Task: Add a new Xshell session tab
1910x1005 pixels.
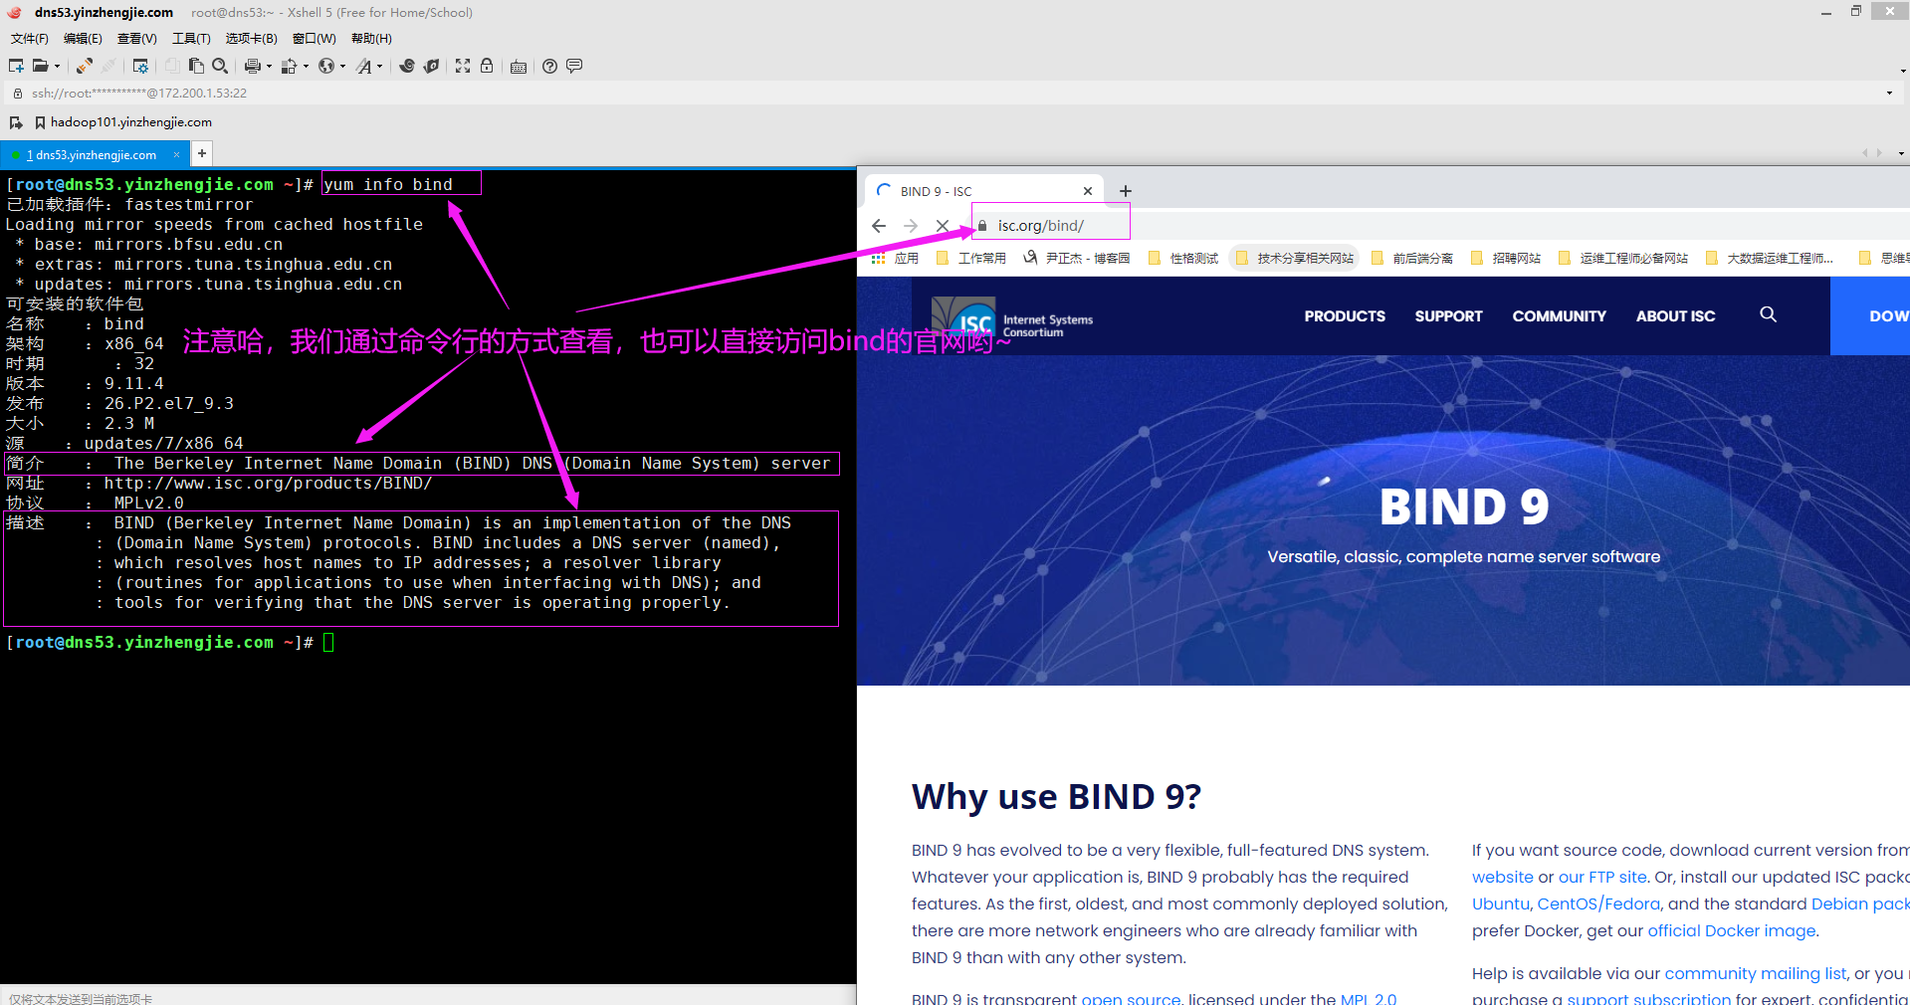Action: tap(202, 153)
